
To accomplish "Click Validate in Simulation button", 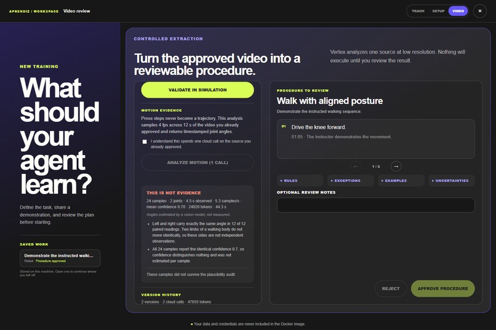I will pos(198,90).
